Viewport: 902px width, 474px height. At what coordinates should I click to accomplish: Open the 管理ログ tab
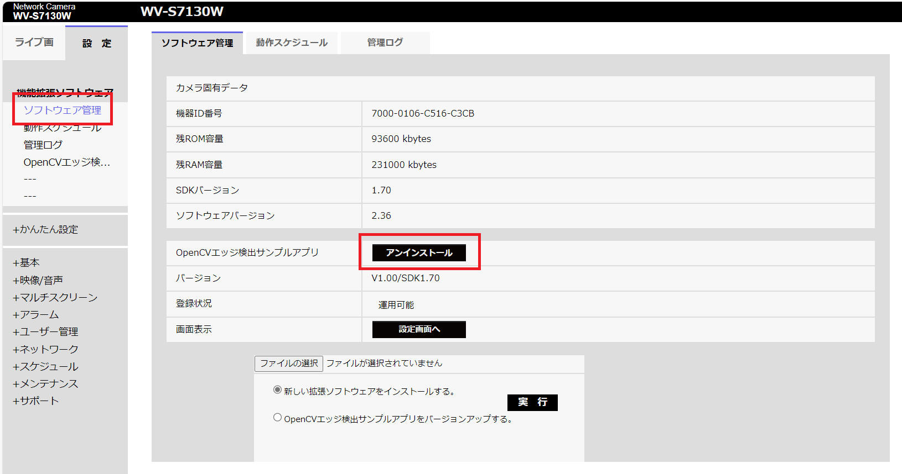(385, 43)
